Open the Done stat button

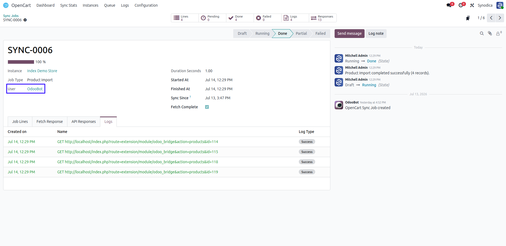[240, 18]
